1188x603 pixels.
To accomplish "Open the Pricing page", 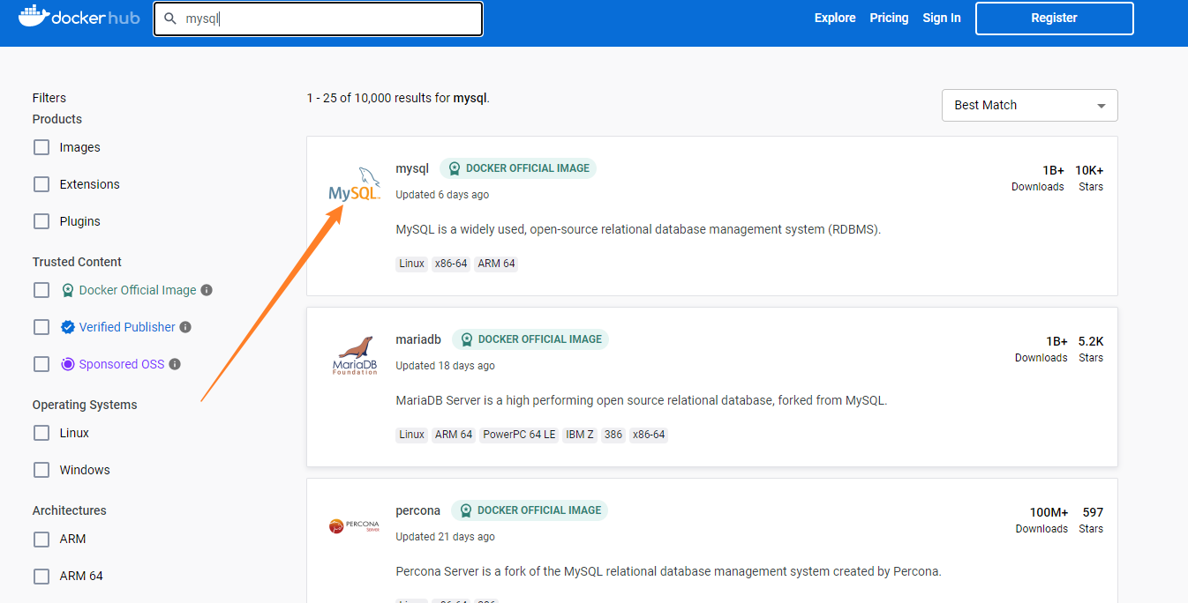I will coord(889,18).
